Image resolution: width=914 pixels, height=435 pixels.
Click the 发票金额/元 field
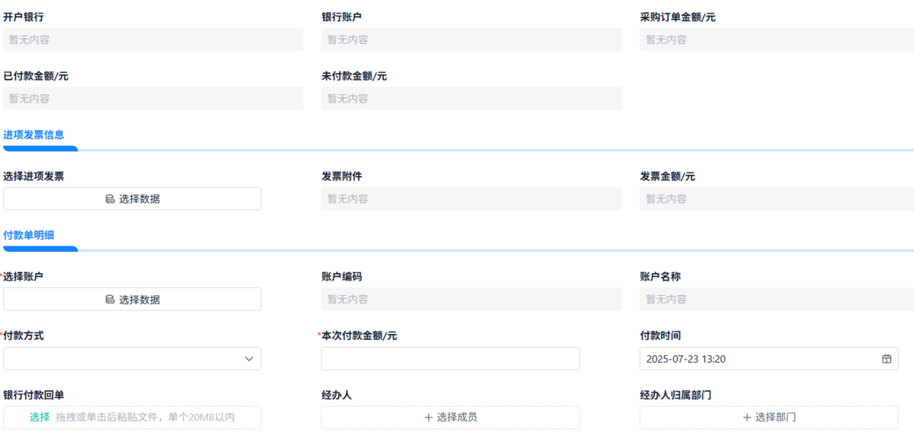(x=776, y=199)
